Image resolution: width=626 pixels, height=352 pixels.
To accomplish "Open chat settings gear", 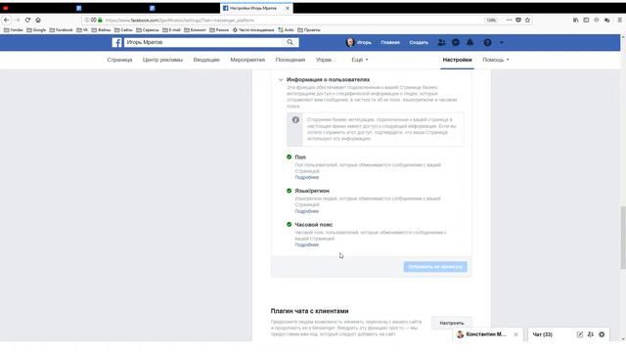I will 602,334.
